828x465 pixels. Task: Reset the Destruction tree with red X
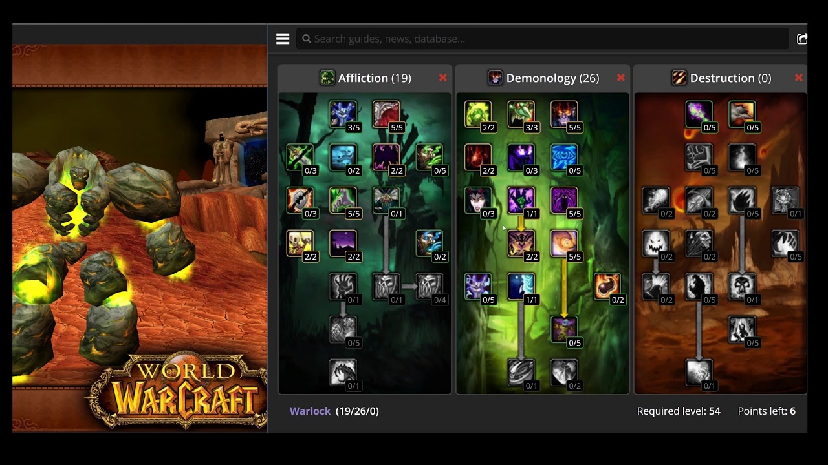coord(798,77)
